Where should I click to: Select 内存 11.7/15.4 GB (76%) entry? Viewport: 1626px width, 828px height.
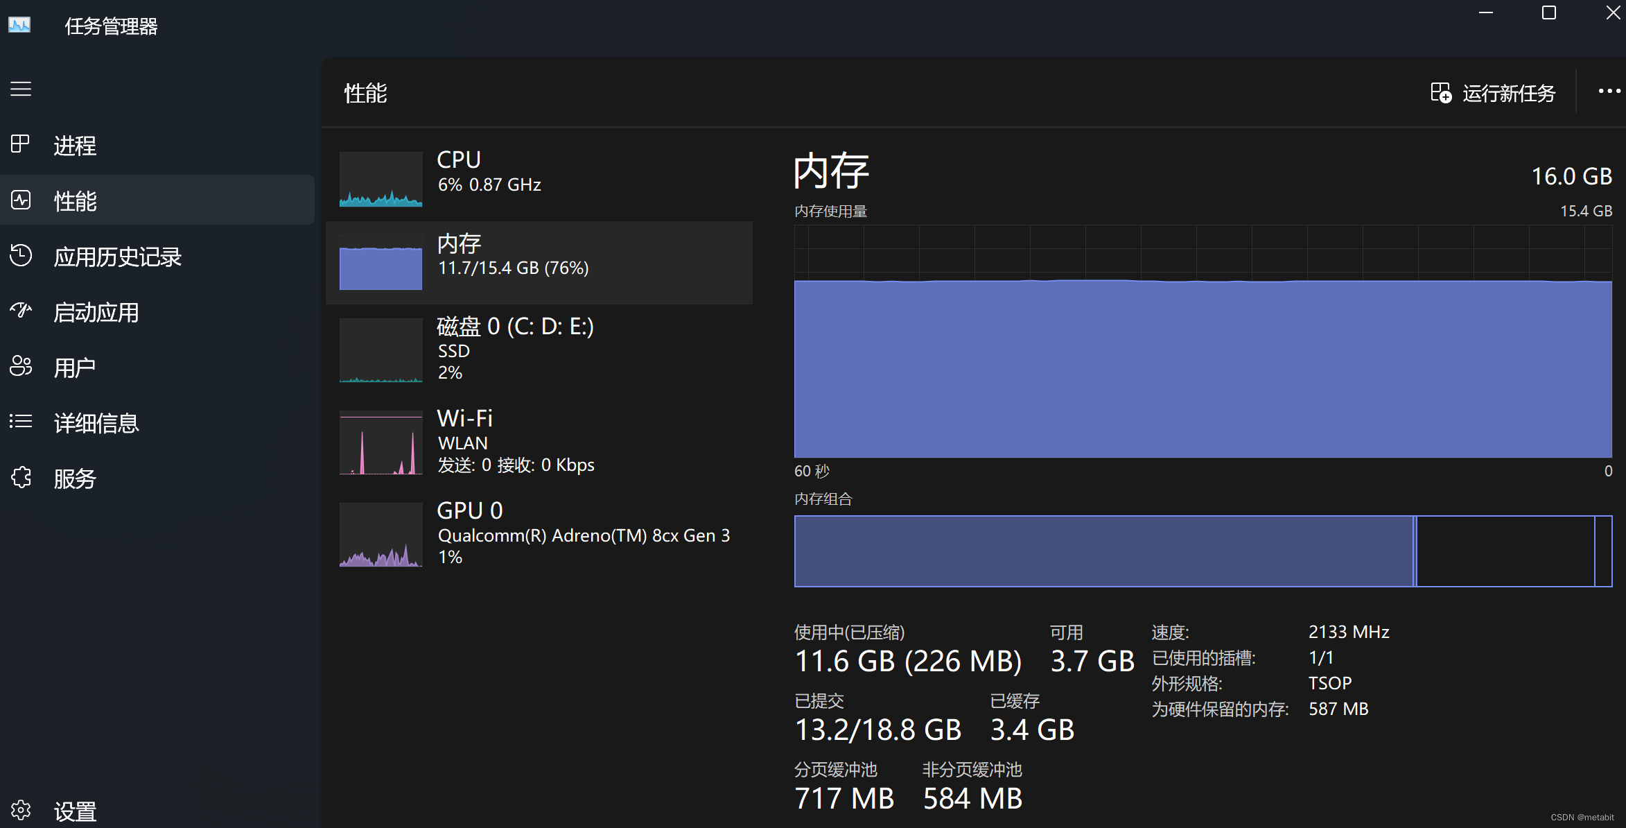point(539,262)
